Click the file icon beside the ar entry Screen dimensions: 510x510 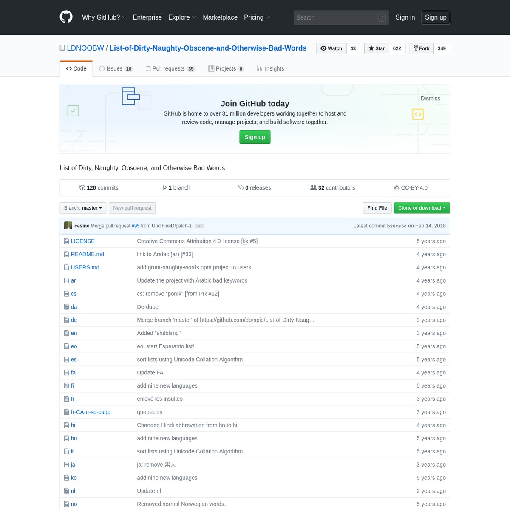click(x=66, y=280)
